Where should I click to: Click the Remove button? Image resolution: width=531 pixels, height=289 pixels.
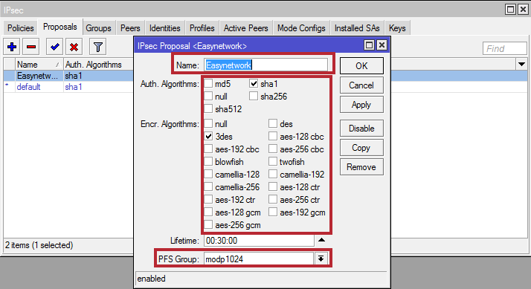point(361,167)
